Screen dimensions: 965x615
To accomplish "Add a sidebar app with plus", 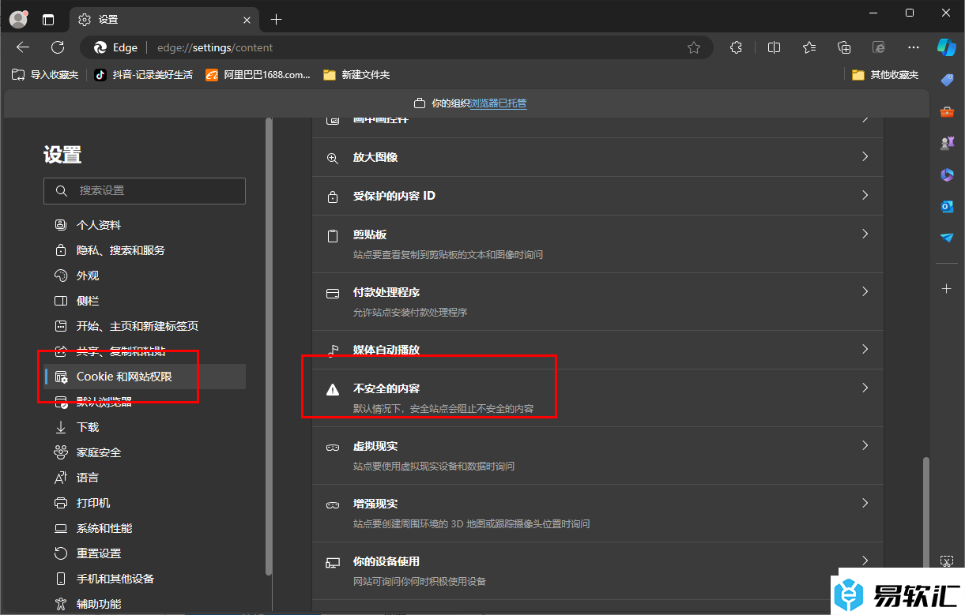I will [947, 289].
